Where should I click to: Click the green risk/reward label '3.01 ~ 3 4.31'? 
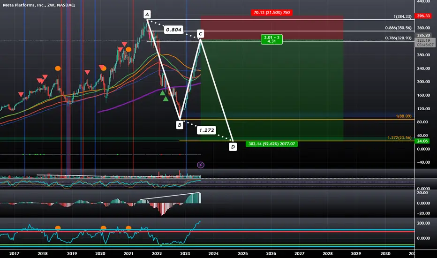pyautogui.click(x=272, y=39)
